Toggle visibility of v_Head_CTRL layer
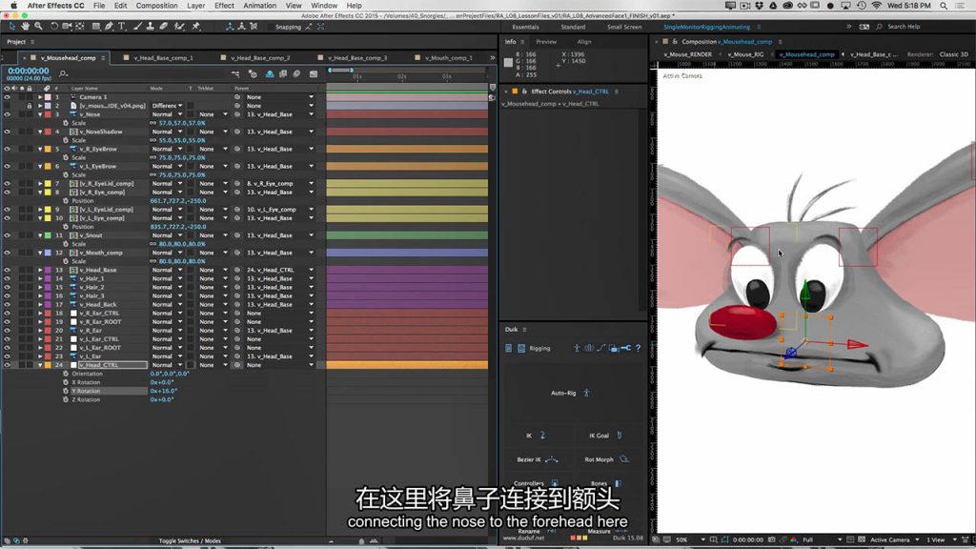 (7, 365)
